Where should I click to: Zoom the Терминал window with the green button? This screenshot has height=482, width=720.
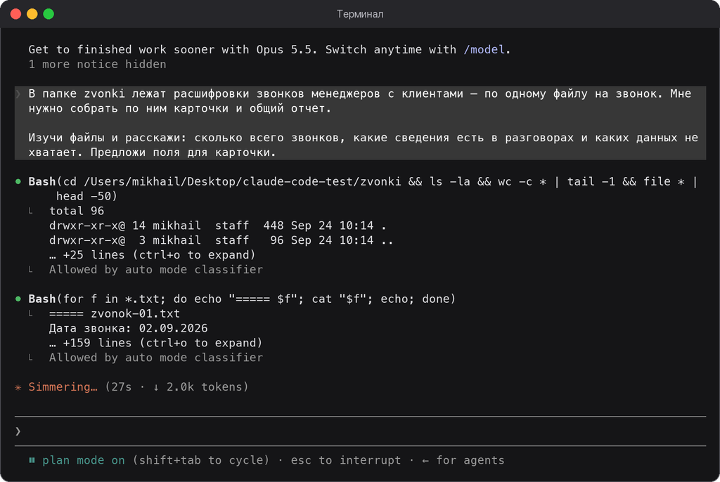point(49,14)
